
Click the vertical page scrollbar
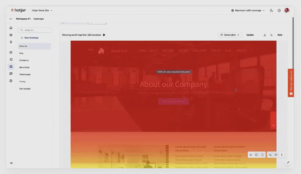pyautogui.click(x=293, y=43)
